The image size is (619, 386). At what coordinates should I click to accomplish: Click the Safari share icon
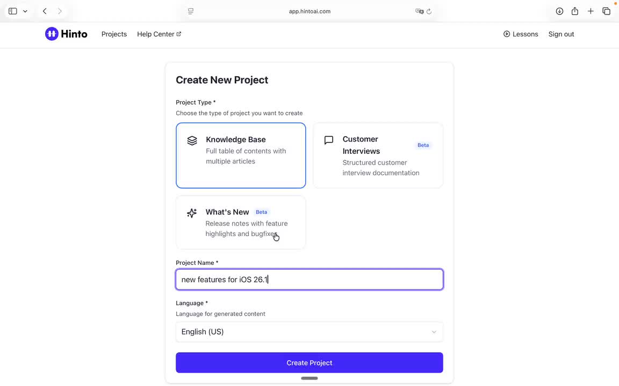575,11
